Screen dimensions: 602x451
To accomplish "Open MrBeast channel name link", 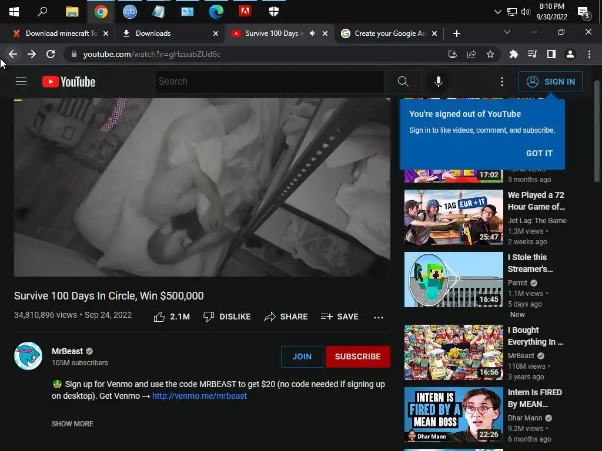I will (x=67, y=351).
